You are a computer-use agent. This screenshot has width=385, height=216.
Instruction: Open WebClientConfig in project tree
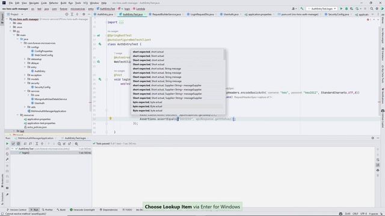[x=43, y=55]
